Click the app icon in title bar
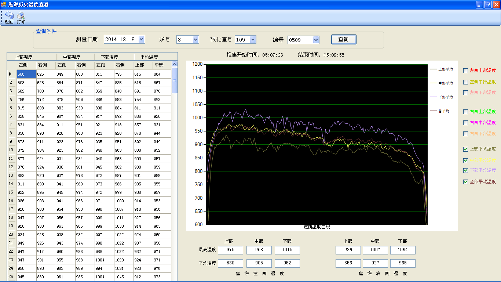 4,4
